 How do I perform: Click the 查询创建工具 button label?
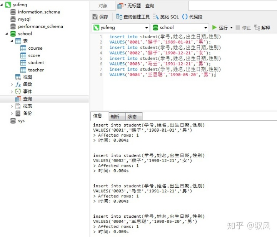point(137,17)
